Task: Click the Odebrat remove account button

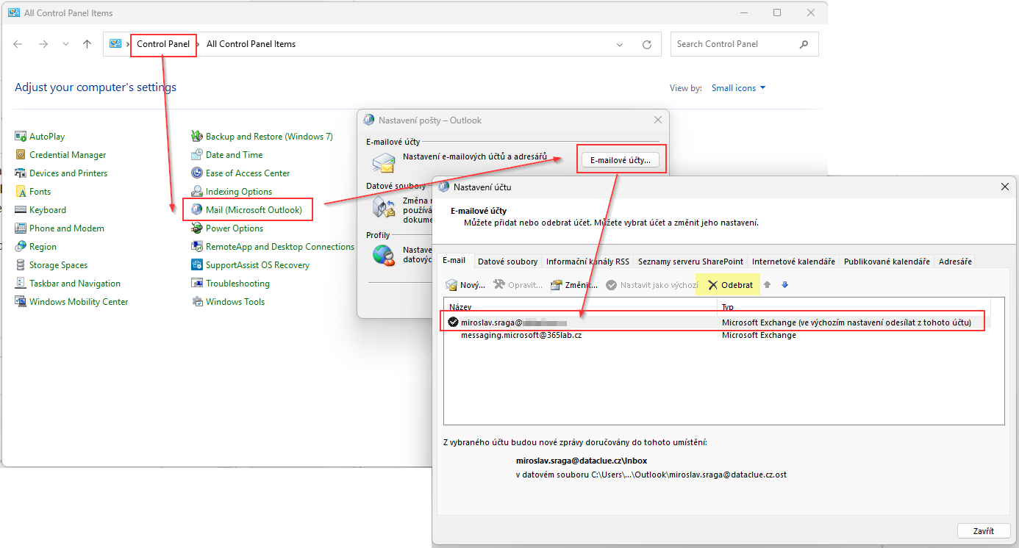Action: (729, 285)
